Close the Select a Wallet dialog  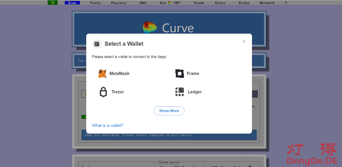pyautogui.click(x=244, y=41)
